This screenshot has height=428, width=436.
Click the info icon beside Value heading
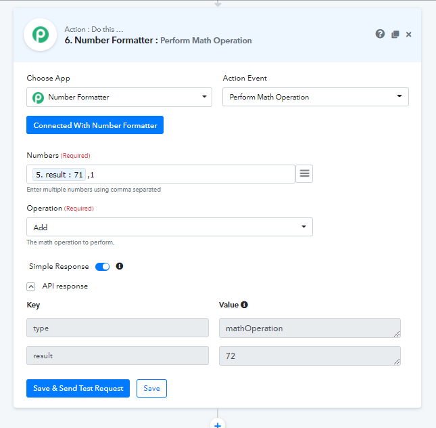(x=244, y=305)
